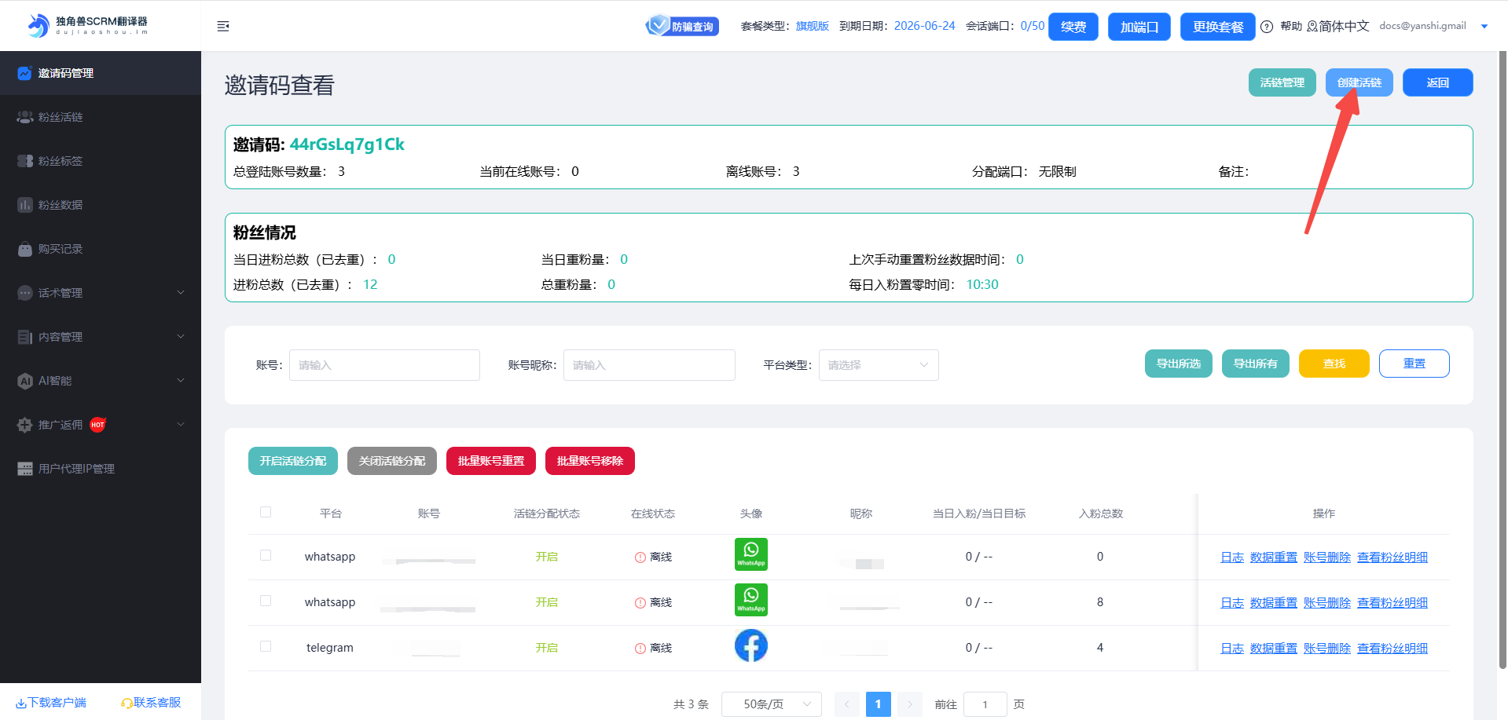The width and height of the screenshot is (1508, 720).
Task: Expand the 话术管理 sidebar submenu
Action: pyautogui.click(x=101, y=293)
